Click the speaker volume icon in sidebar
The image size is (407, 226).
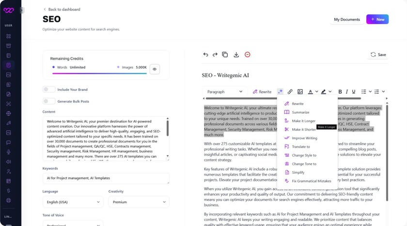tap(9, 162)
